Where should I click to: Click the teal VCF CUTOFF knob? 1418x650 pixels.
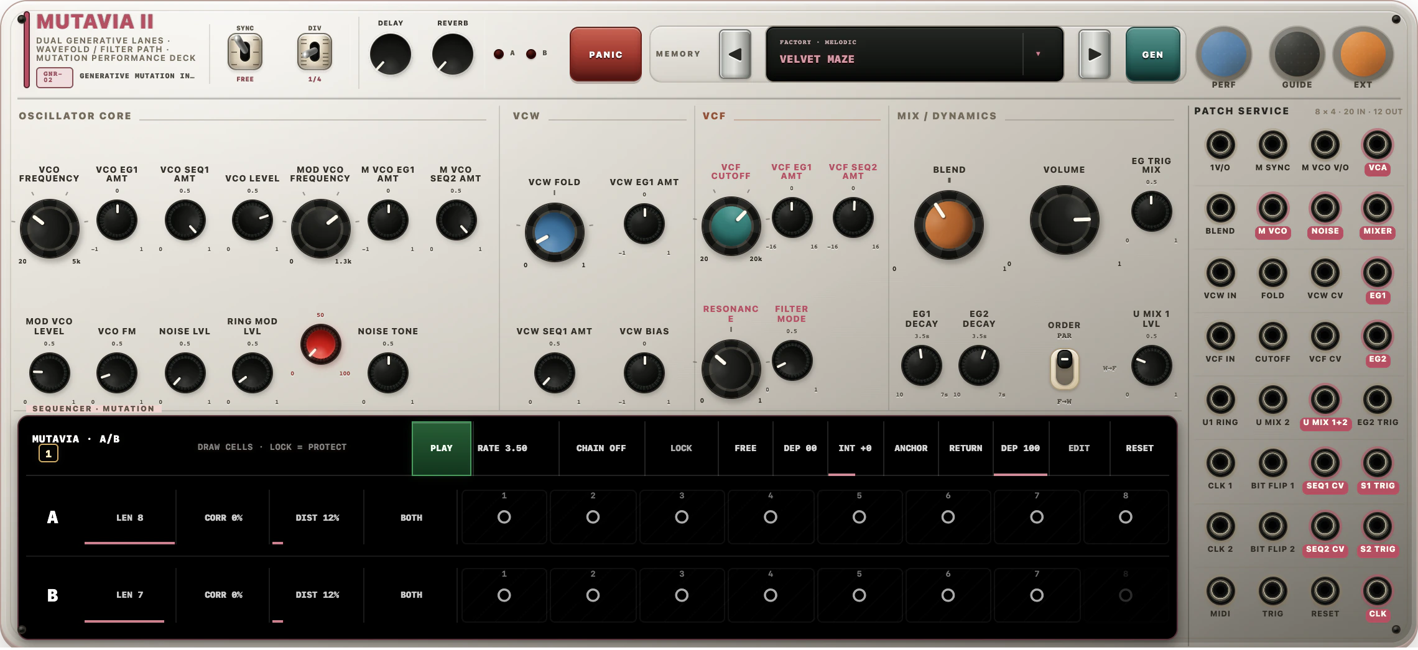coord(731,226)
